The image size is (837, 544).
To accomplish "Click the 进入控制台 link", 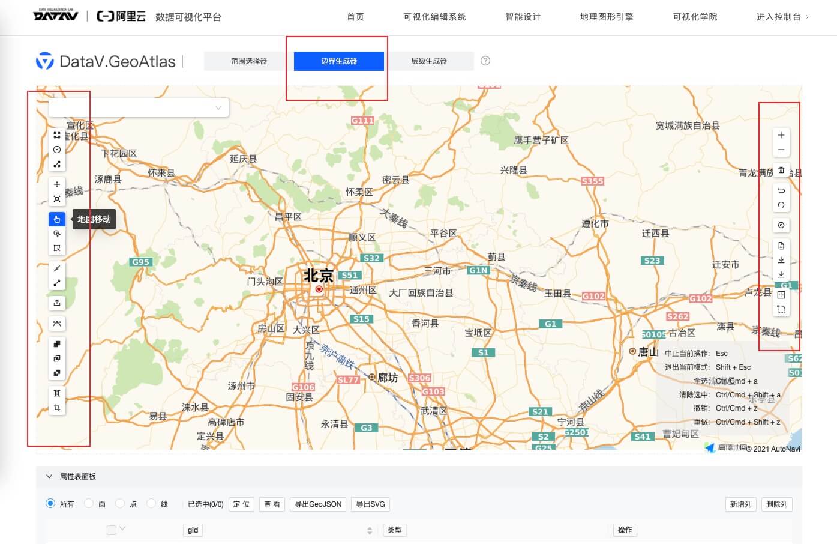I will [782, 17].
